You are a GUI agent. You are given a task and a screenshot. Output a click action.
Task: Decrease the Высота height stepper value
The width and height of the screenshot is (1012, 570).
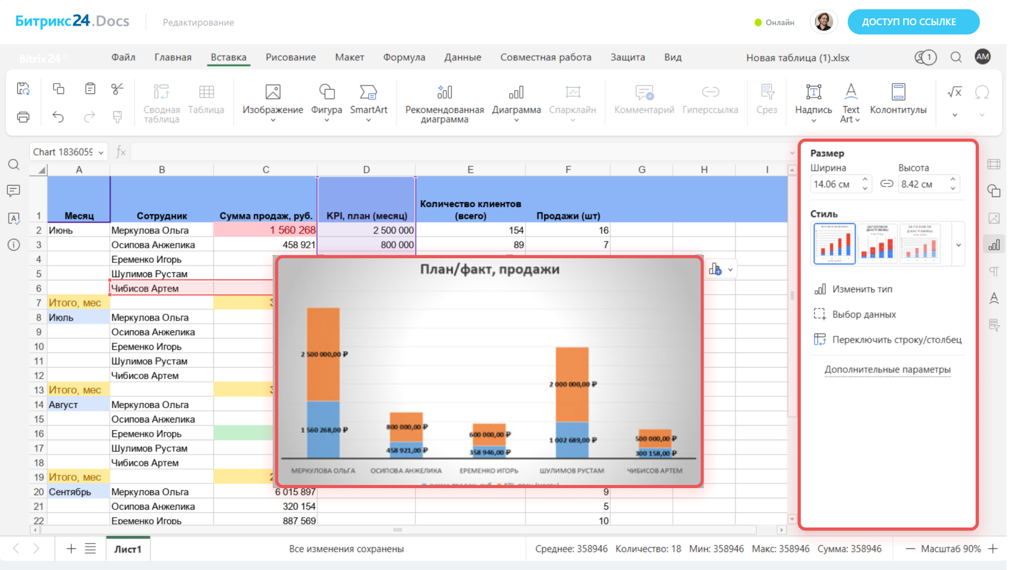coord(953,188)
